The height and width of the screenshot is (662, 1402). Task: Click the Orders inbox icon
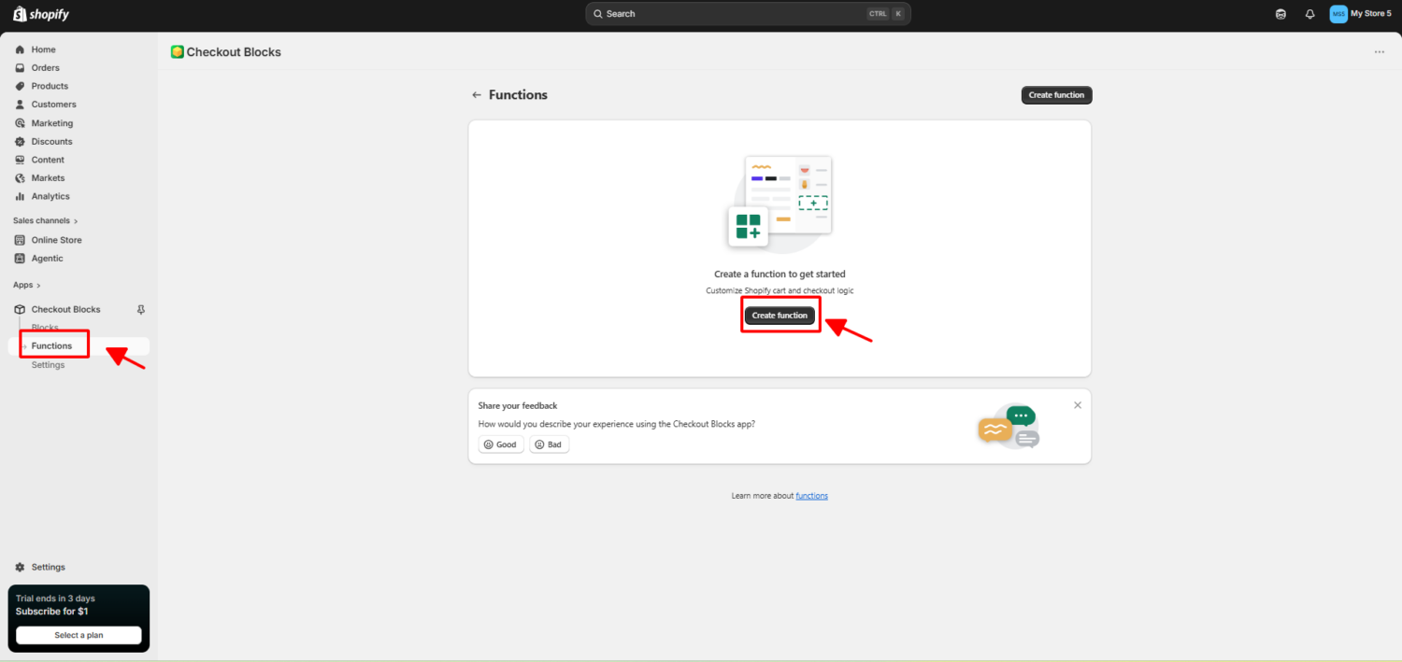click(x=21, y=68)
